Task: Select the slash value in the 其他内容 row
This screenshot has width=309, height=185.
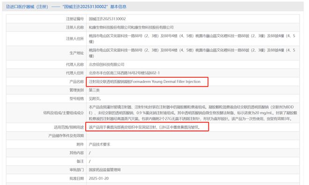Action: (x=90, y=153)
